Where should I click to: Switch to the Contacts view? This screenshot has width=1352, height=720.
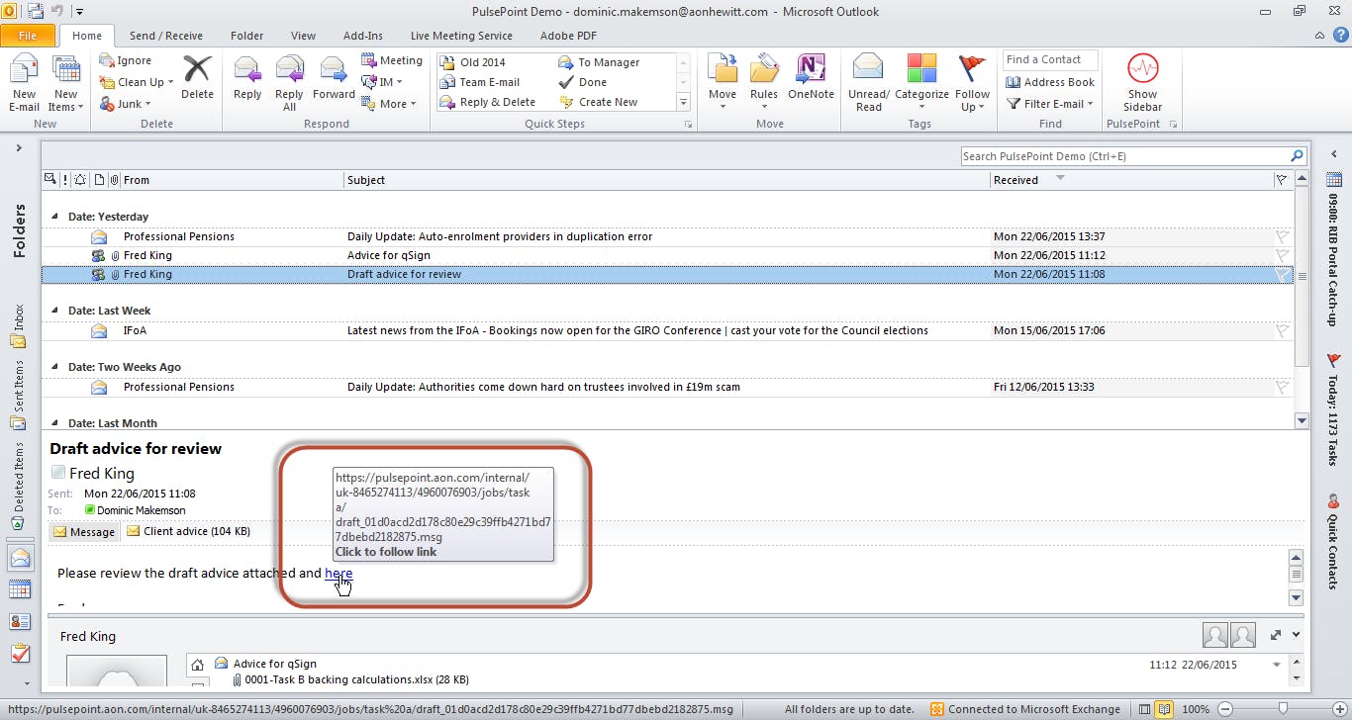[x=20, y=622]
